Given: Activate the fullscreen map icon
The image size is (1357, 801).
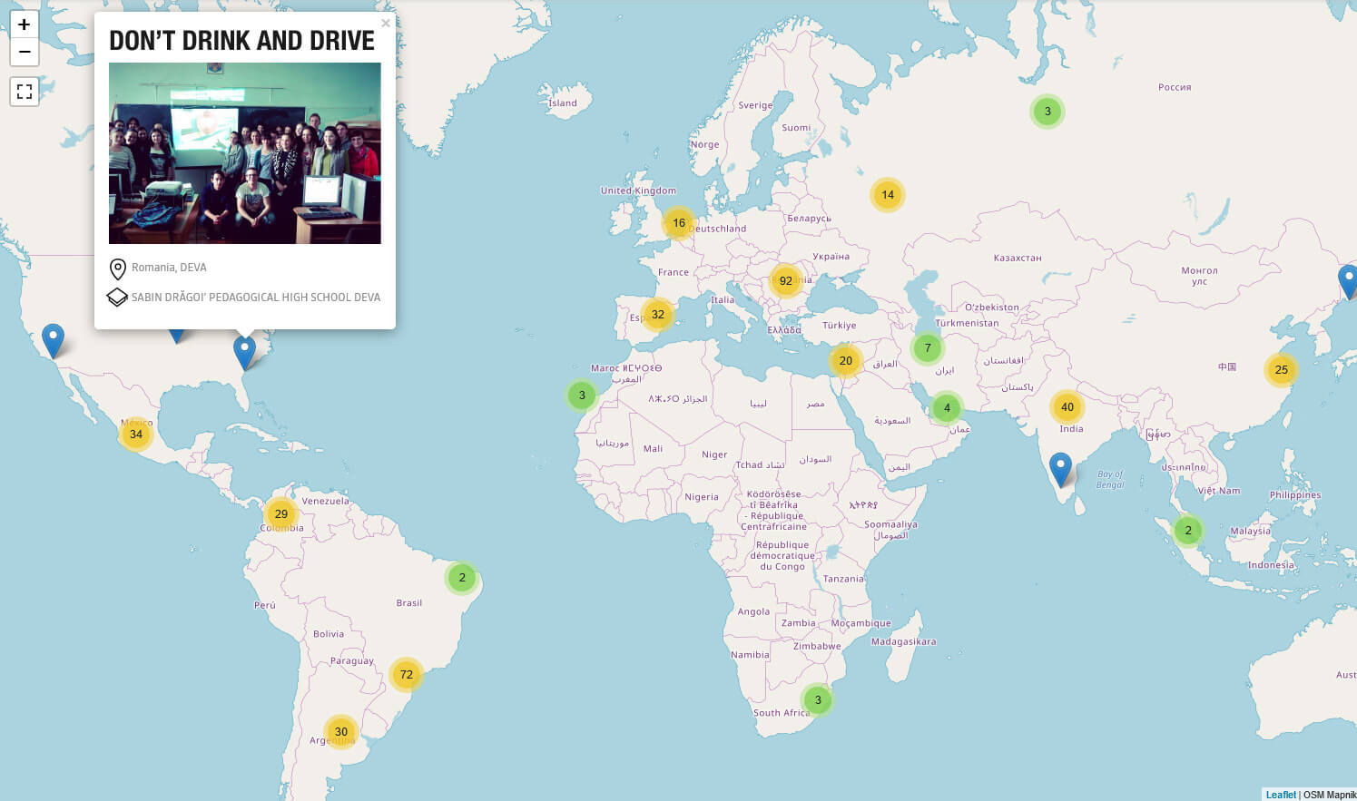Looking at the screenshot, I should (24, 91).
